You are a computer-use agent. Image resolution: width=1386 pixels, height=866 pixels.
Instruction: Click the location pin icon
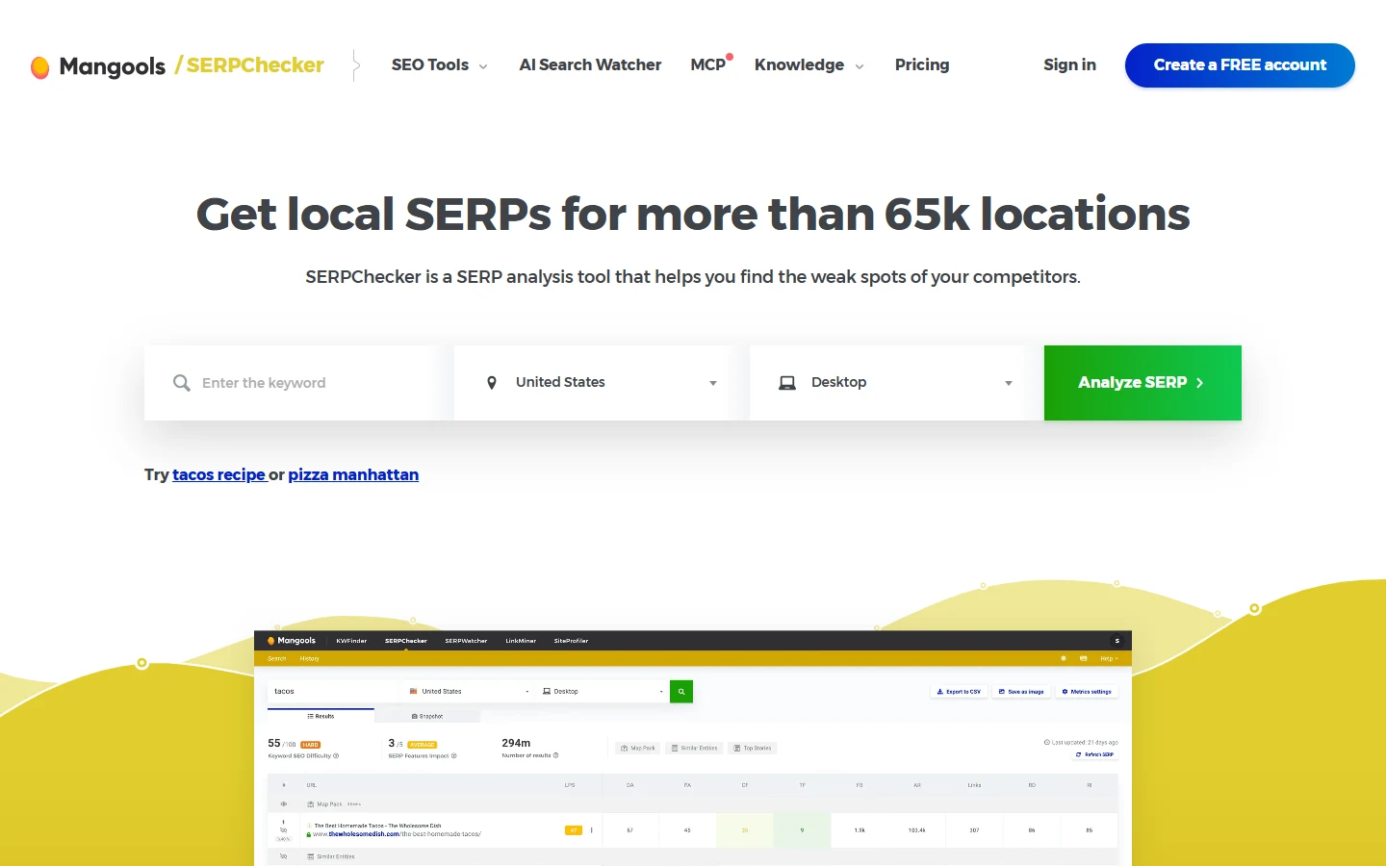tap(492, 383)
